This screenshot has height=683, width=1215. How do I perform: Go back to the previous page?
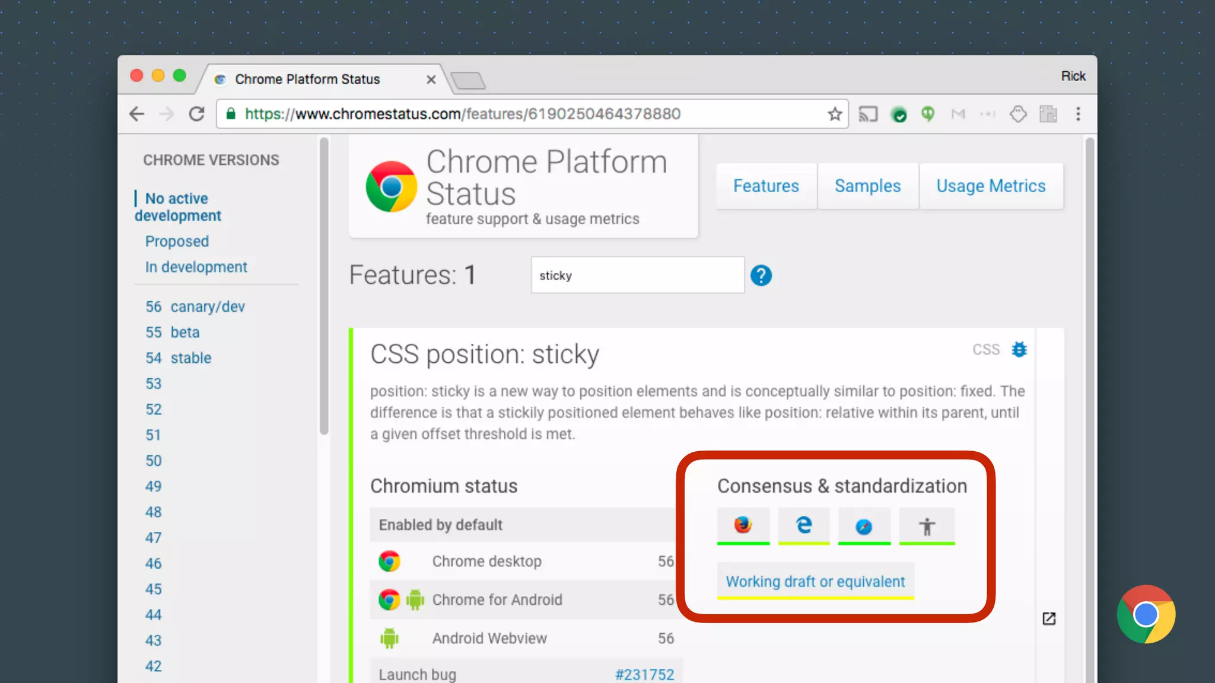[x=137, y=114]
